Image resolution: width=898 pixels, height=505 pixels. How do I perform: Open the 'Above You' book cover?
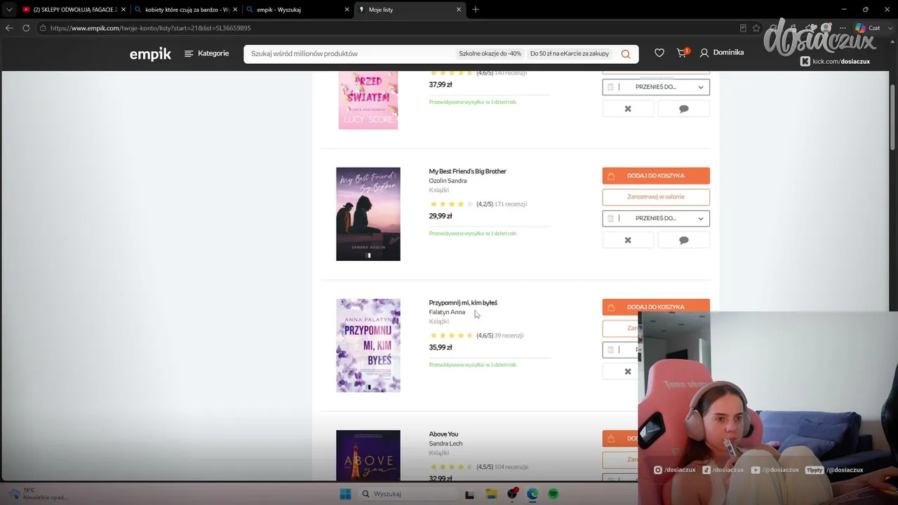(x=368, y=456)
